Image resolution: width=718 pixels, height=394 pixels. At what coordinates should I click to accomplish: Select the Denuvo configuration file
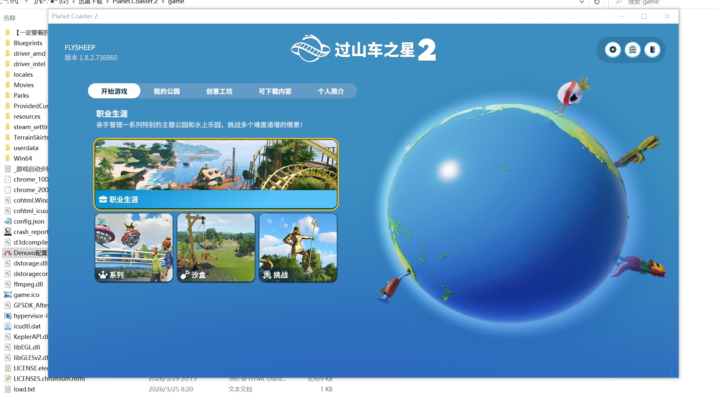[30, 253]
